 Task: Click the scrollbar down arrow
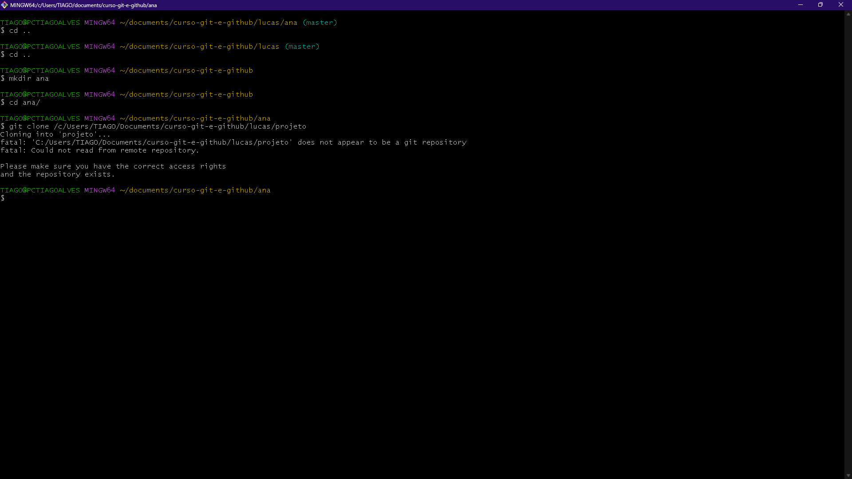point(848,475)
